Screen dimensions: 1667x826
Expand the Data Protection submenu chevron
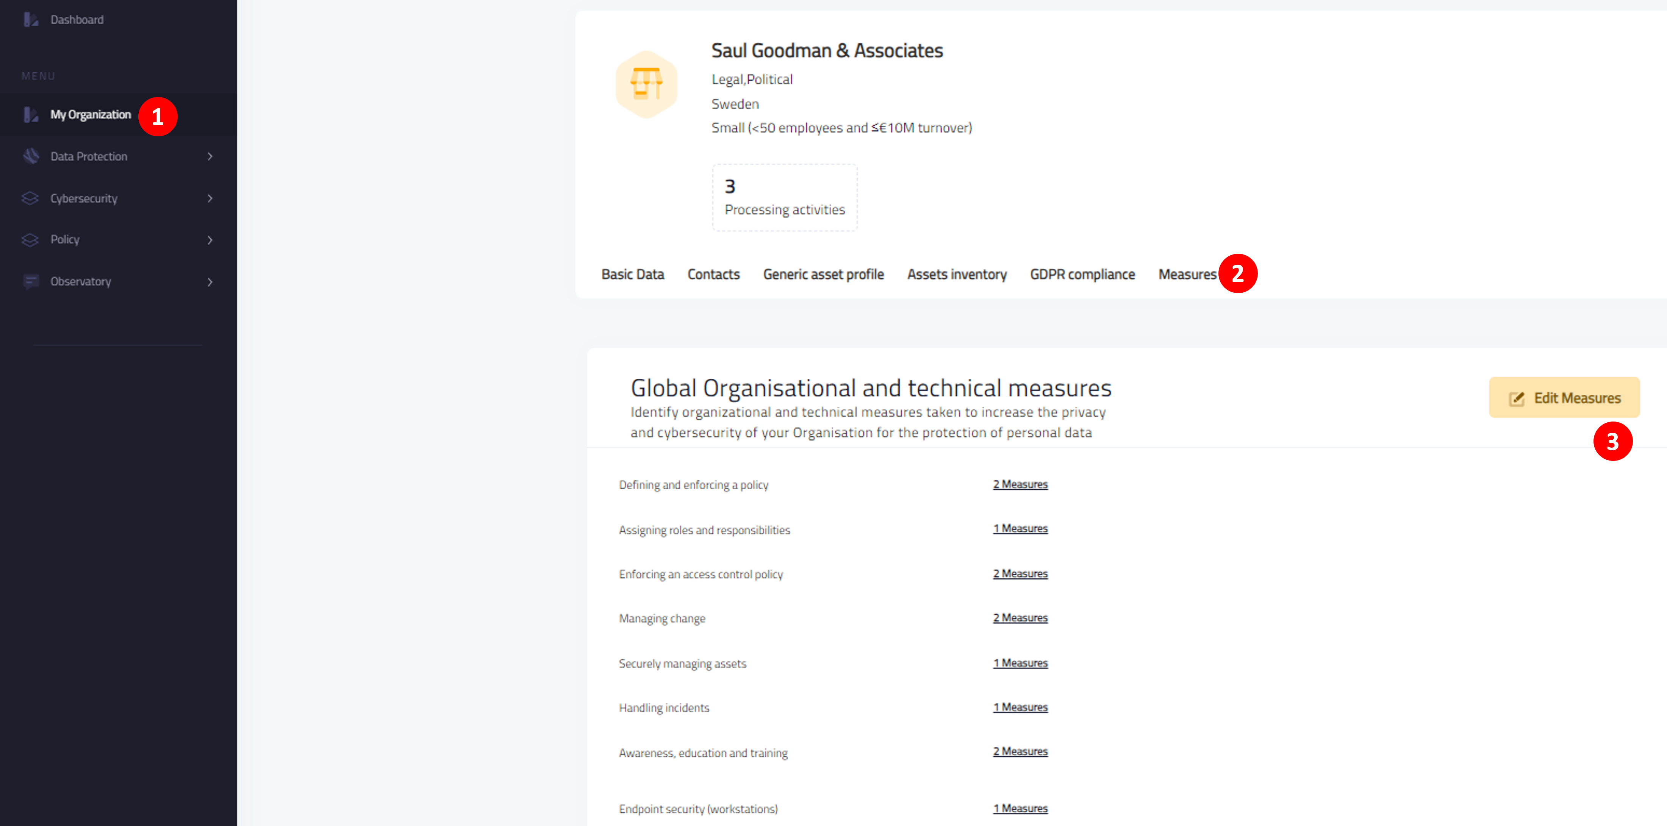210,156
